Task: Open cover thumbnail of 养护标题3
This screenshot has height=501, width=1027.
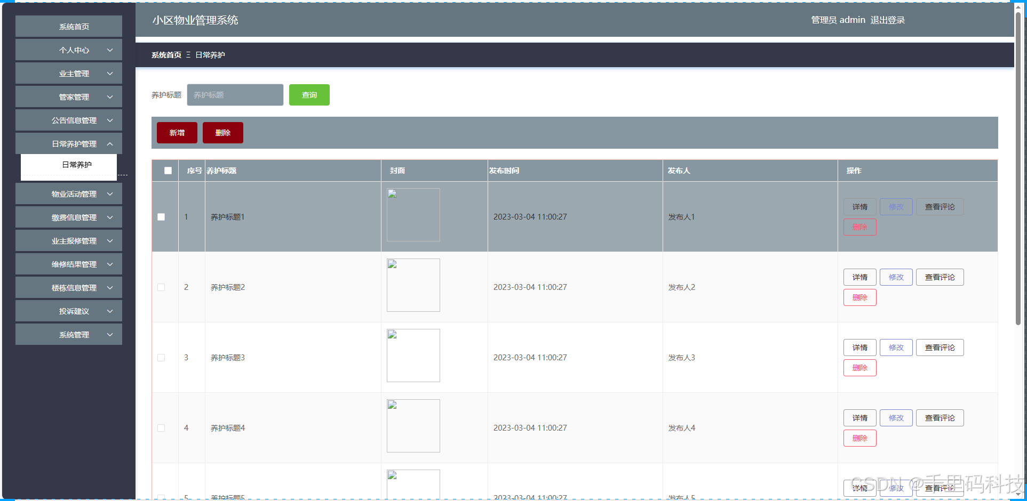Action: [413, 355]
